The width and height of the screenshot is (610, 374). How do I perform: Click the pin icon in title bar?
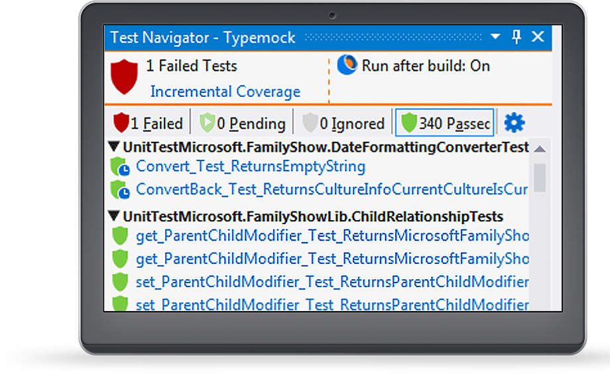(517, 37)
